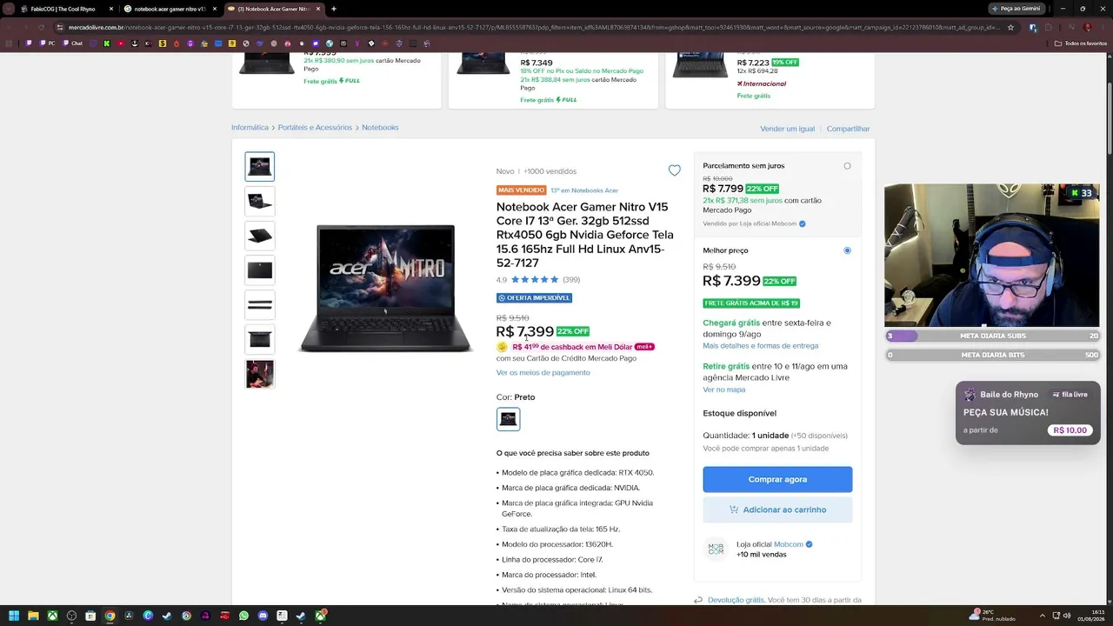Click the MAIS VENDIDO badge

coord(522,190)
